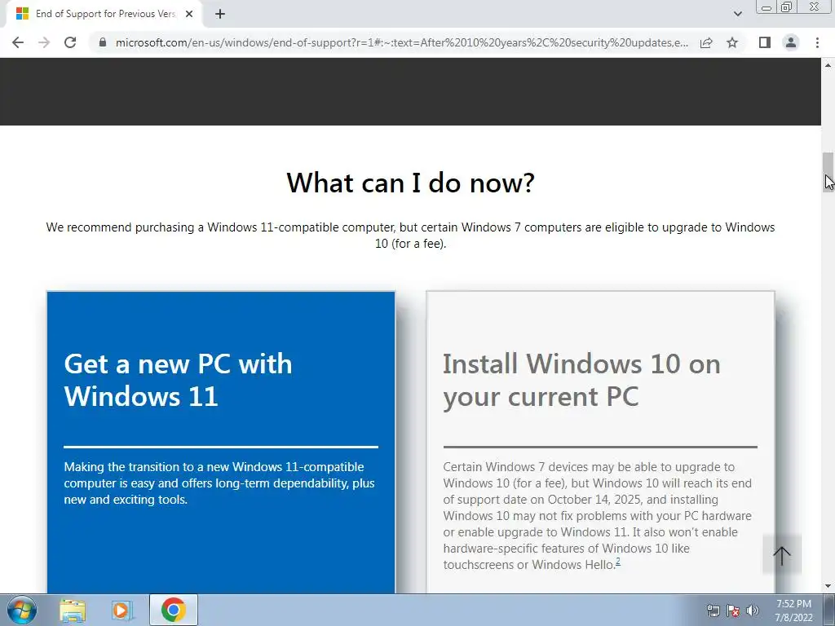Go back to the previous page

pyautogui.click(x=18, y=42)
